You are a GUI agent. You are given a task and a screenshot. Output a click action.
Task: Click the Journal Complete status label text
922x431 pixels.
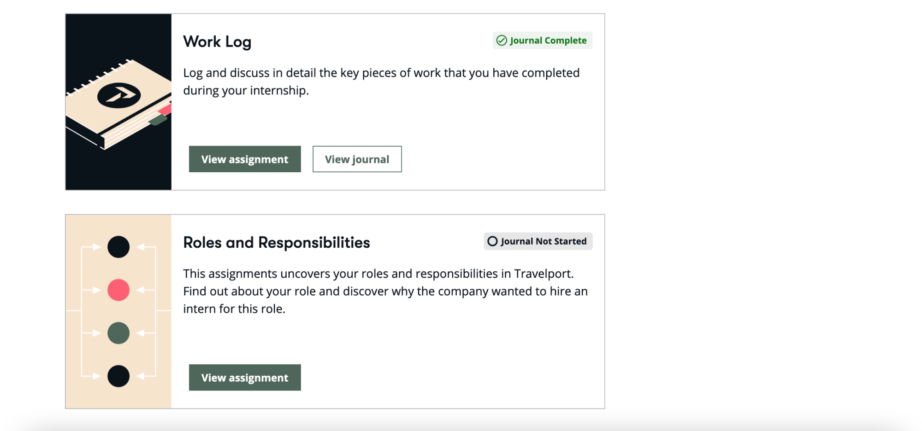[548, 41]
